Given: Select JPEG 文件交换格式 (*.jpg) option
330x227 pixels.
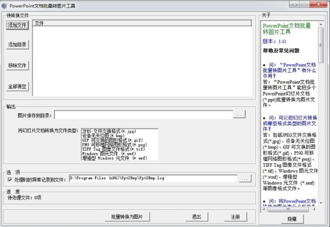Looking at the screenshot, I should pyautogui.click(x=109, y=131).
